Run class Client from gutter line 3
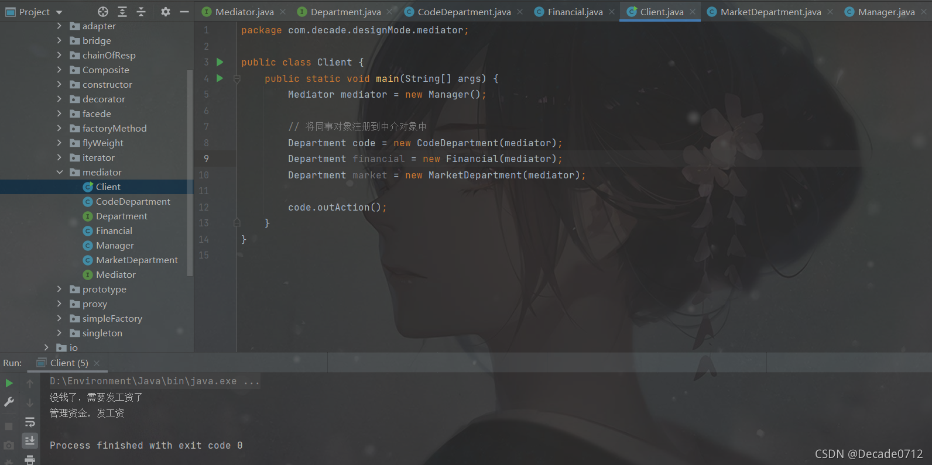The width and height of the screenshot is (932, 465). (x=220, y=62)
